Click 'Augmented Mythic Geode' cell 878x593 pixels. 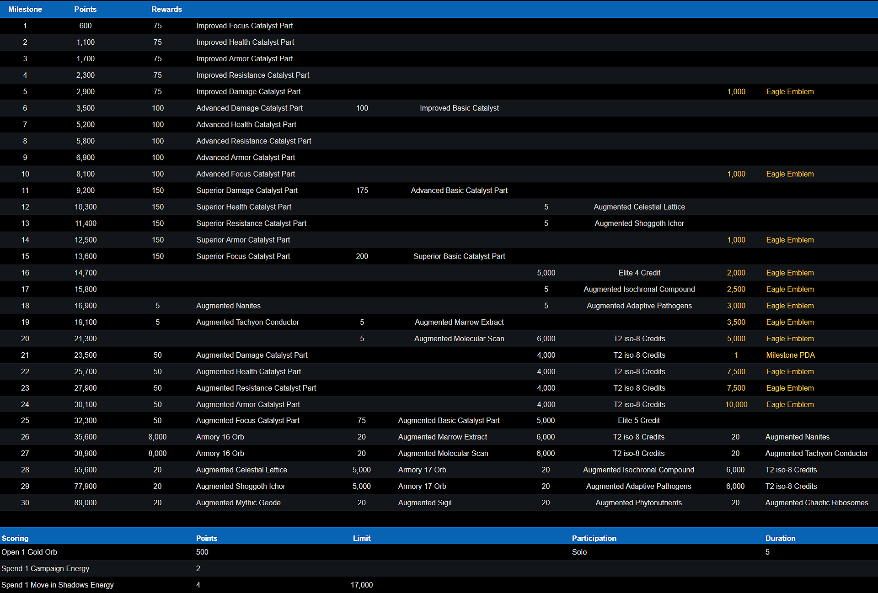click(x=238, y=503)
